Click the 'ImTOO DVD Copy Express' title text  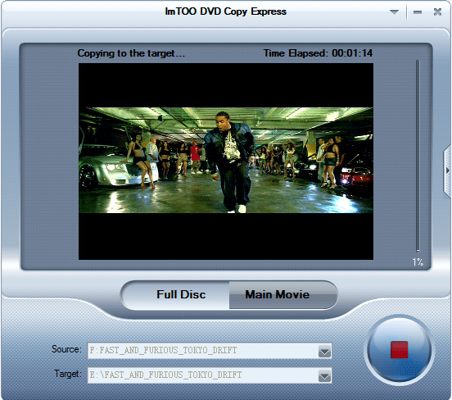[226, 11]
